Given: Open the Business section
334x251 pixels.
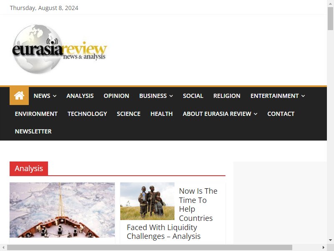Looking at the screenshot, I should click(153, 96).
